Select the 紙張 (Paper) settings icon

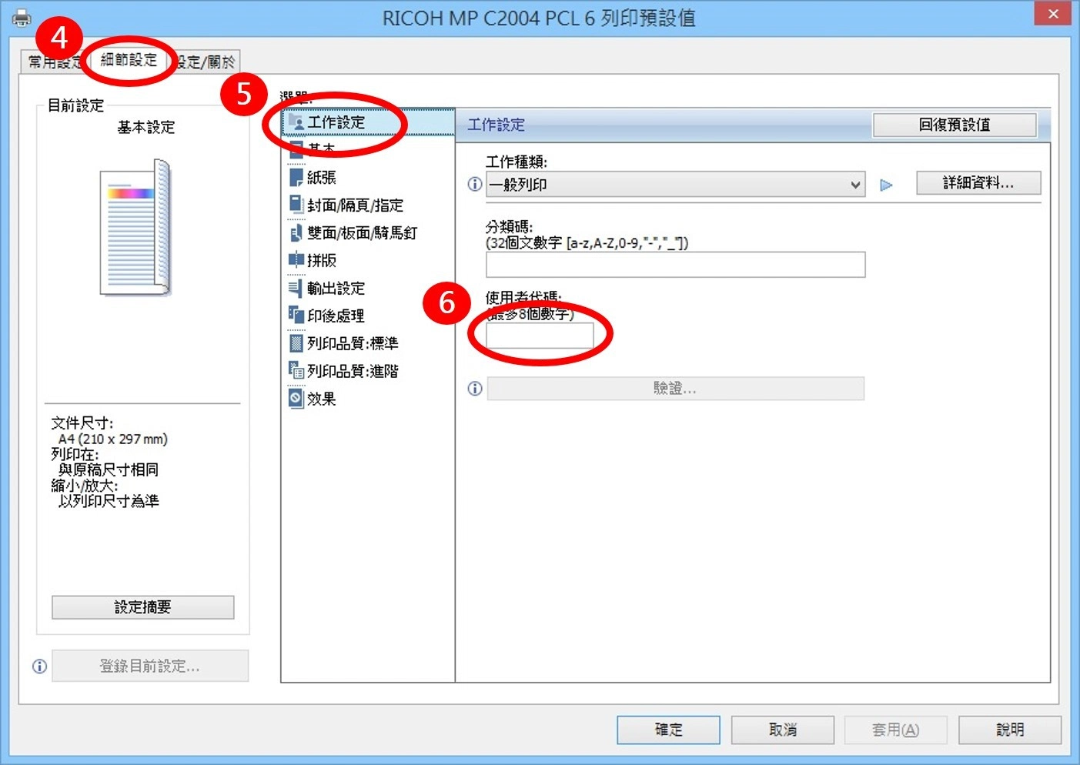pyautogui.click(x=296, y=177)
